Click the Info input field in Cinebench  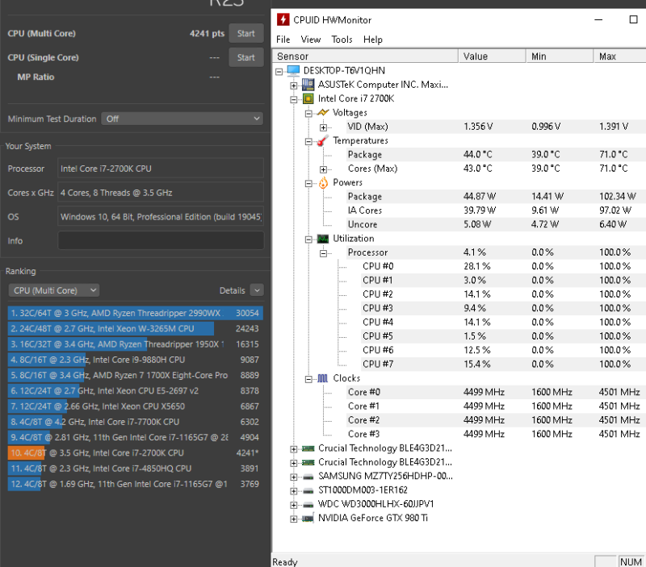pos(161,240)
